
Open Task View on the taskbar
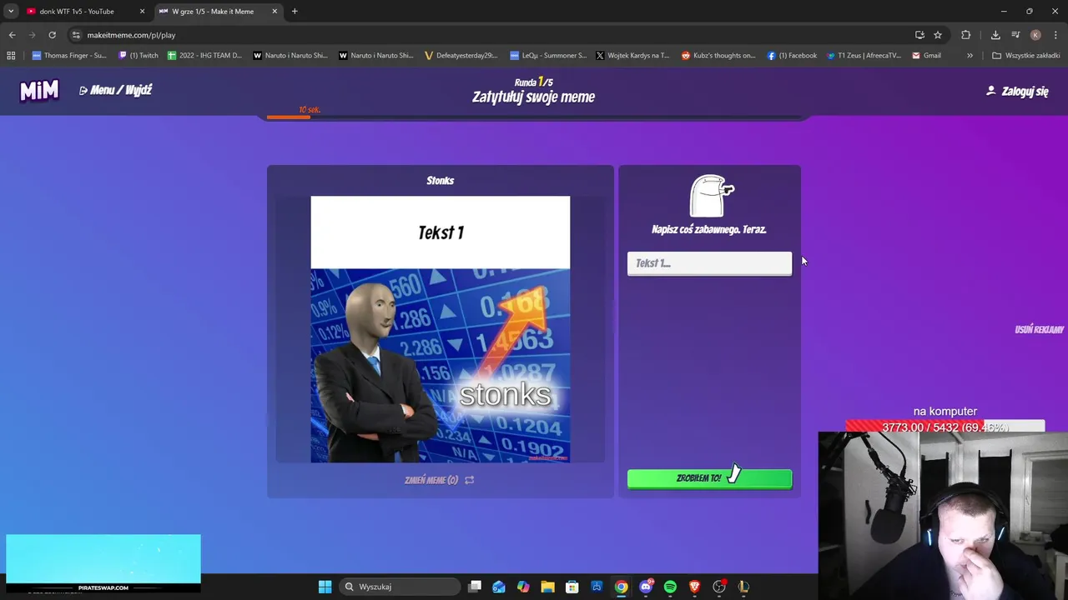point(475,587)
